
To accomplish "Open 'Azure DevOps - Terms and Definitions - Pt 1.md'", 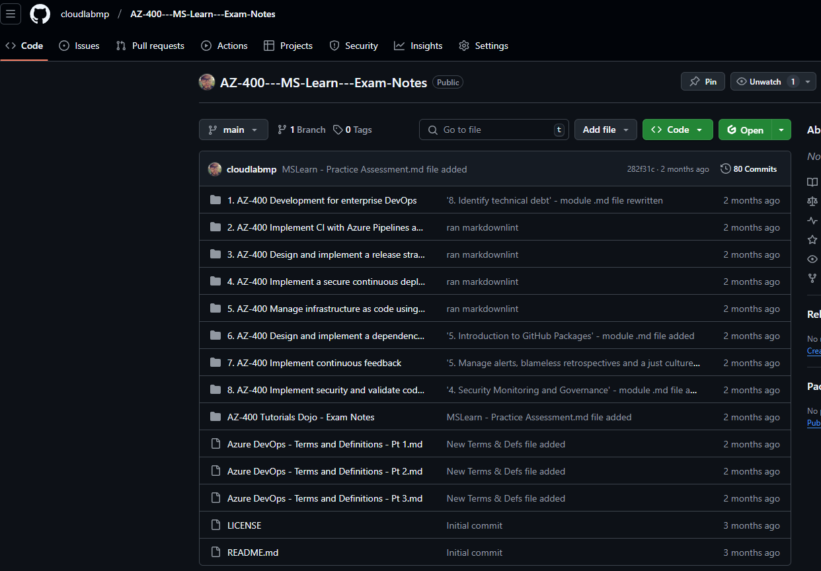I will [325, 444].
